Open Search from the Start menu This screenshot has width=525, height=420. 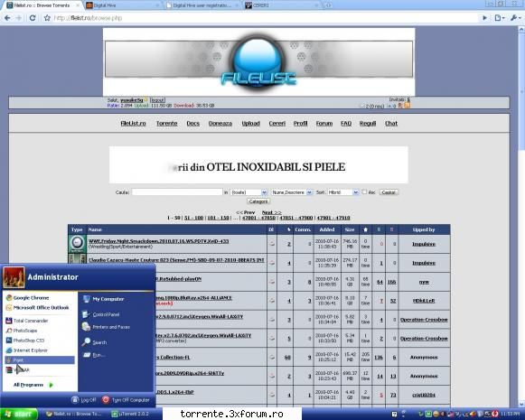click(95, 342)
